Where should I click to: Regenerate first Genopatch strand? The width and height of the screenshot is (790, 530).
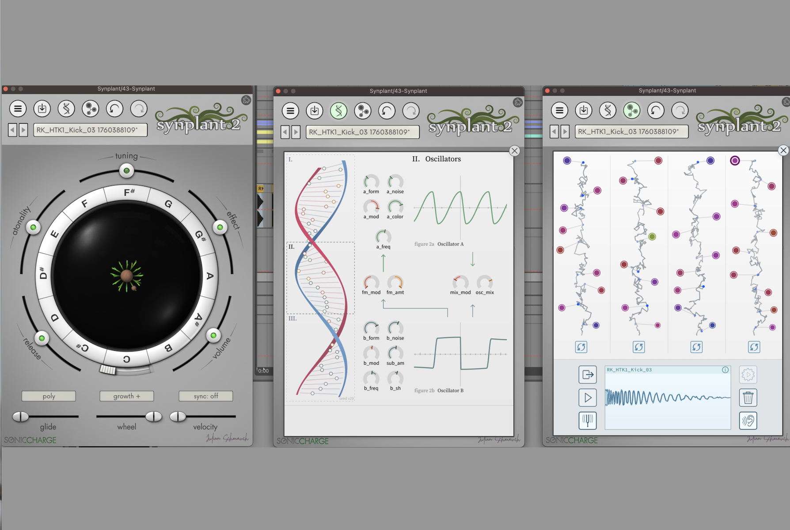click(x=581, y=347)
